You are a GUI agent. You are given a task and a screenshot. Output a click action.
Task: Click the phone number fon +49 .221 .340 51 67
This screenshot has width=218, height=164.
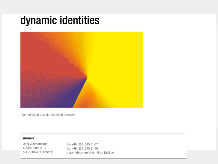coord(82,144)
